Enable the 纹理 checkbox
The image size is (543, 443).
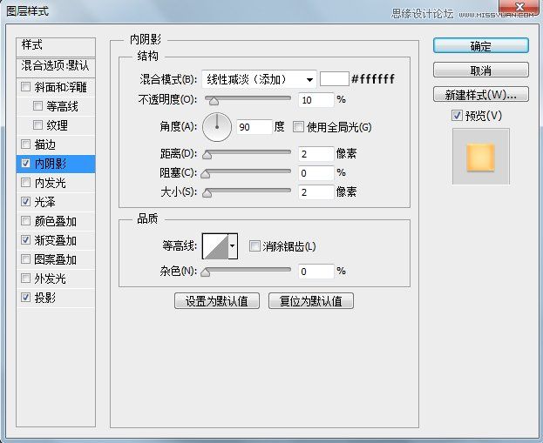point(37,124)
